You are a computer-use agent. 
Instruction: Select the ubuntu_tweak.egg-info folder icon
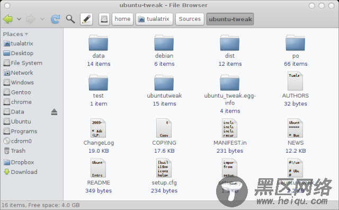pyautogui.click(x=229, y=83)
